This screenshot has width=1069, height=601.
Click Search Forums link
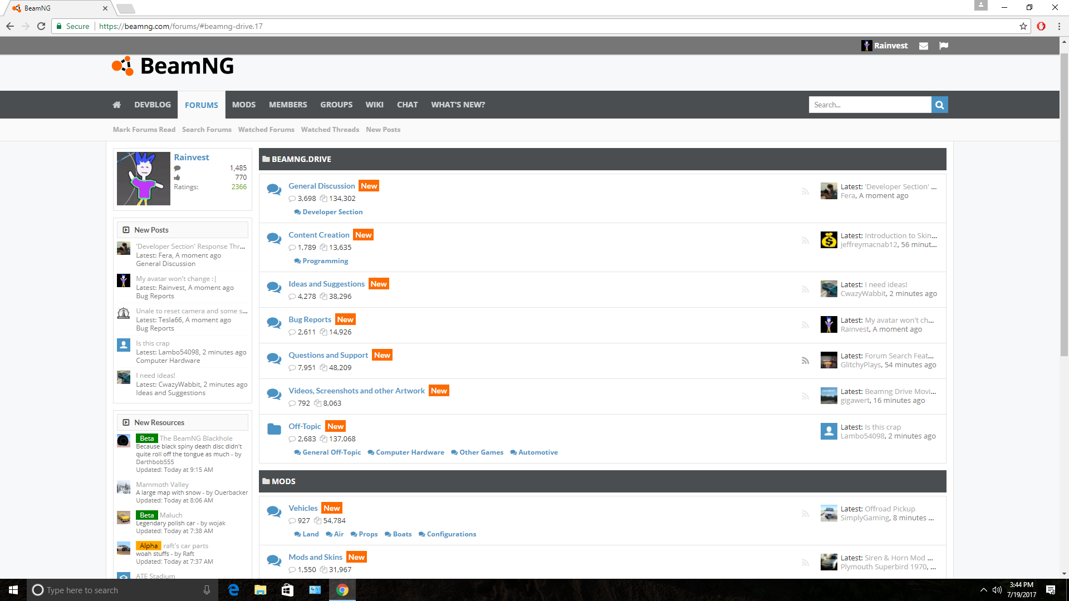pos(207,130)
